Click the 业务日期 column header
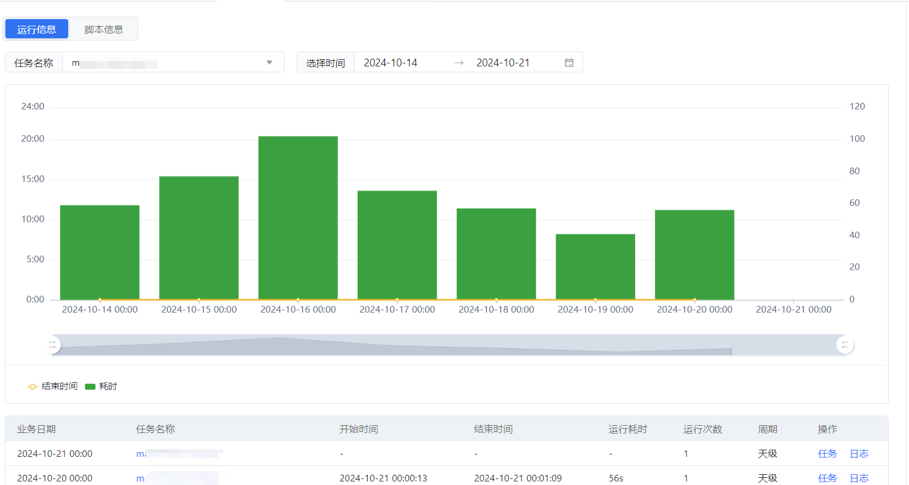 36,429
